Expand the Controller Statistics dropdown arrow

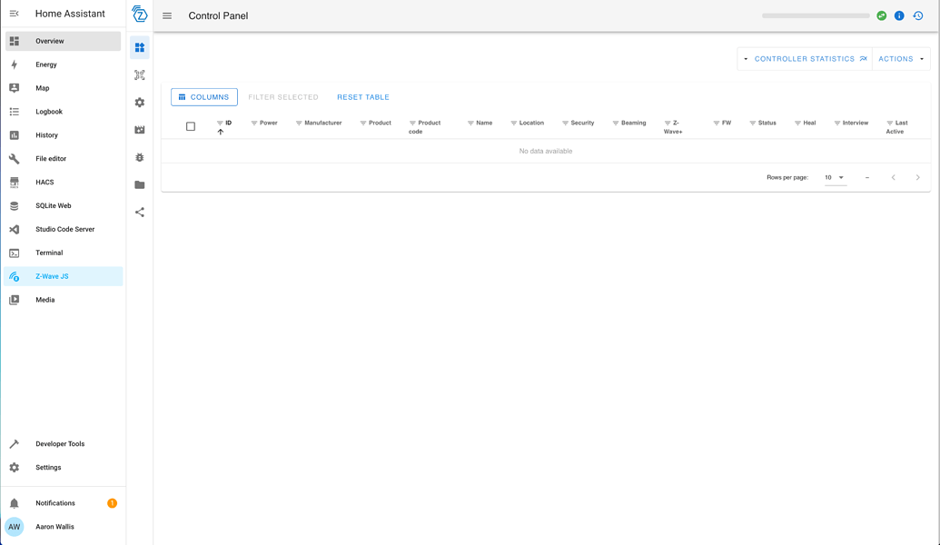[x=744, y=58]
